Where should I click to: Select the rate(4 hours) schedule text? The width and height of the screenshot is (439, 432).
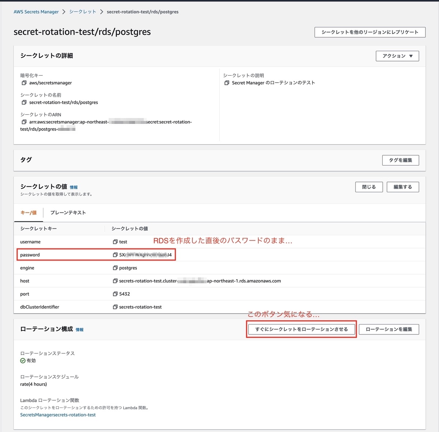[33, 384]
